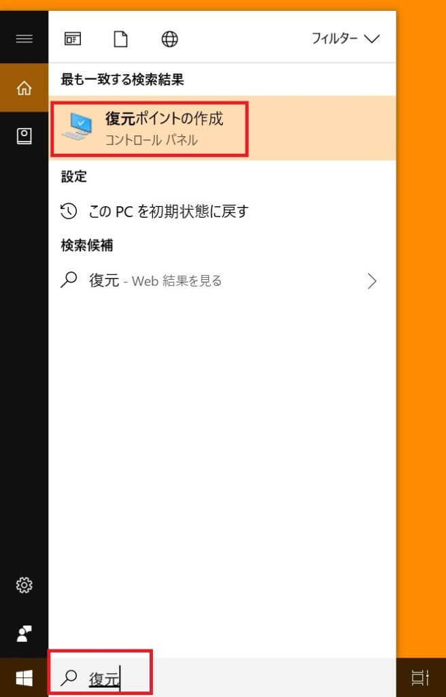The width and height of the screenshot is (446, 697).
Task: Open Task View on the taskbar
Action: tap(419, 678)
